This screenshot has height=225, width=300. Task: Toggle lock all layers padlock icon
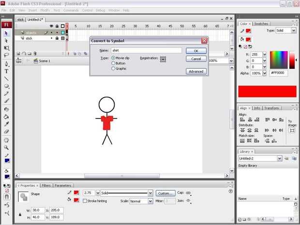point(57,26)
